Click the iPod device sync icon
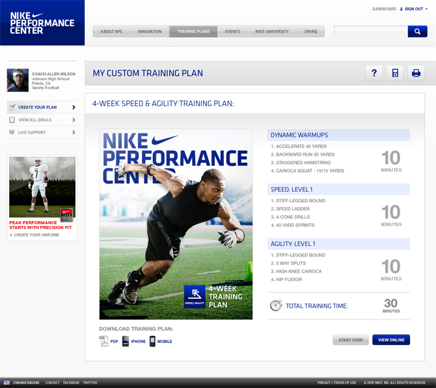The width and height of the screenshot is (436, 388). [395, 73]
